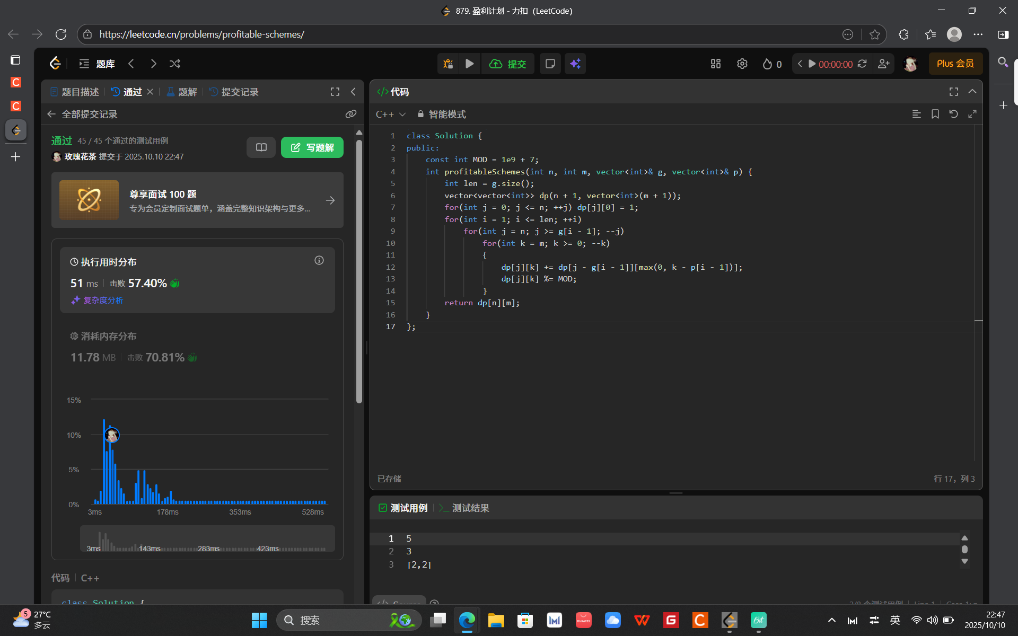Open the layout grid icon
Image resolution: width=1018 pixels, height=636 pixels.
point(715,64)
